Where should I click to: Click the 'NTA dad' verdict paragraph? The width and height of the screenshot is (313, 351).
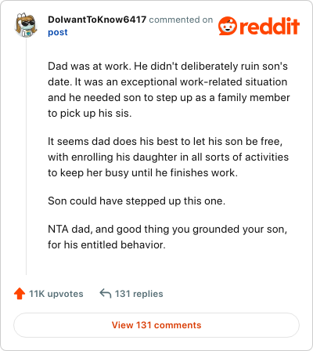(167, 237)
